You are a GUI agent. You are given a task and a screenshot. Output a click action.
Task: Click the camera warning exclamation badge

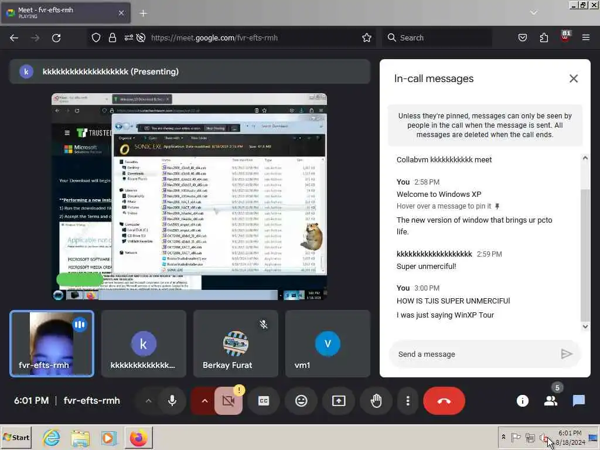pos(239,390)
